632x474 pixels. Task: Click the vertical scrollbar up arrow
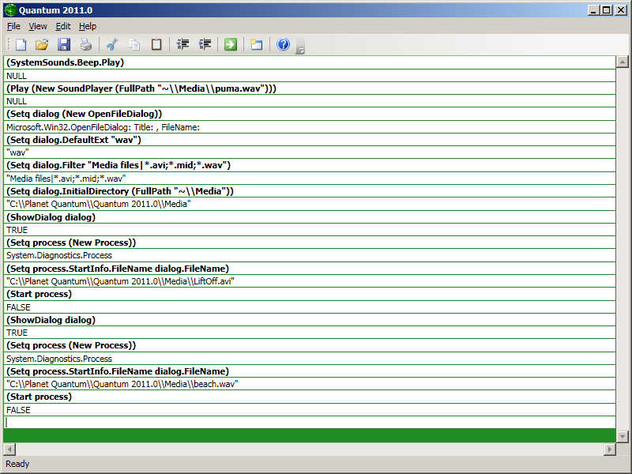(623, 62)
